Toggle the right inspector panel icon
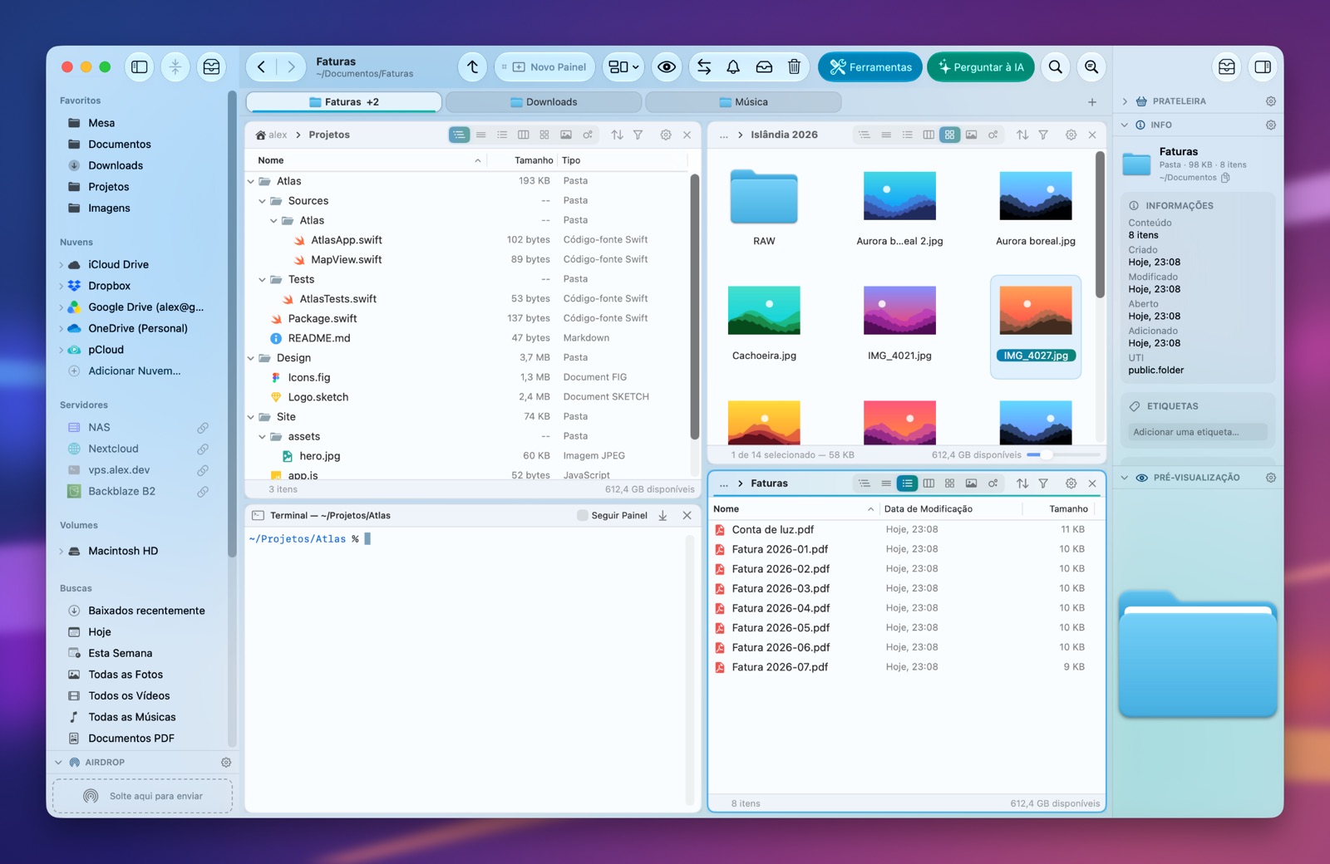The height and width of the screenshot is (864, 1330). pos(1263,67)
